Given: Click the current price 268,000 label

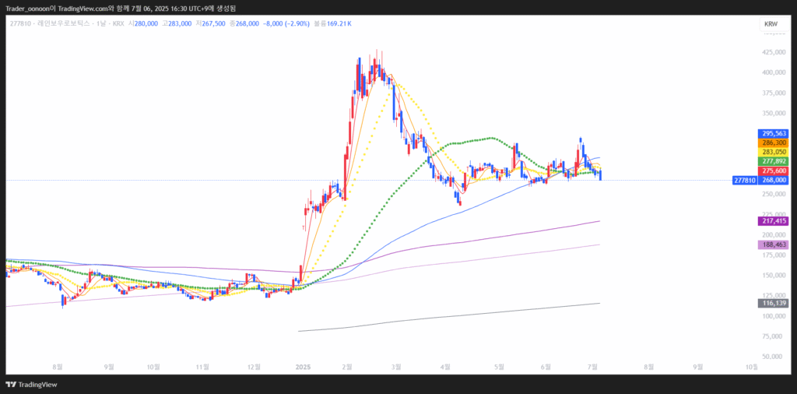Looking at the screenshot, I should coord(774,180).
